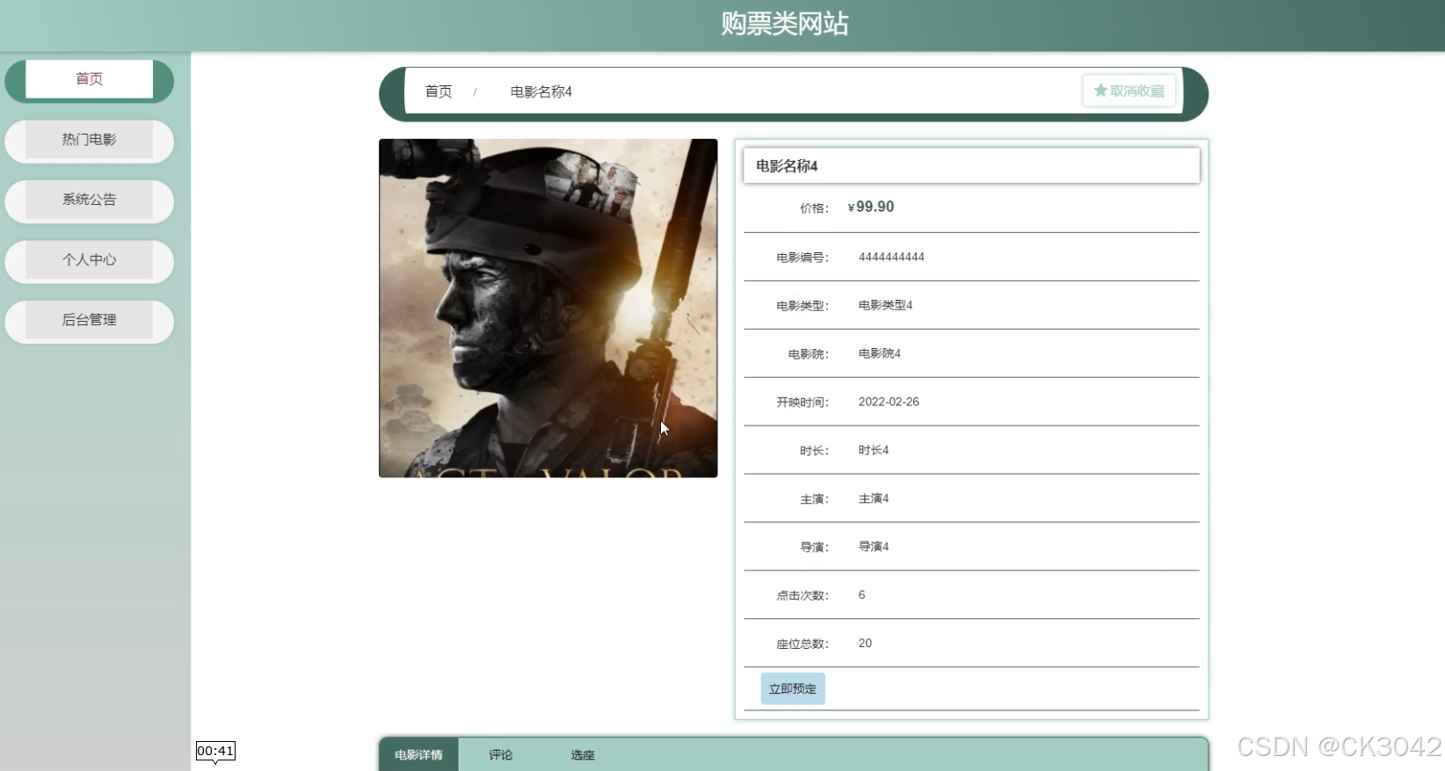
Task: Click the 电影院 label
Action: click(809, 354)
